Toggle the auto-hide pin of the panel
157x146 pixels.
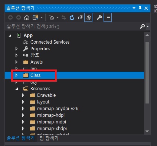pyautogui.click(x=140, y=8)
